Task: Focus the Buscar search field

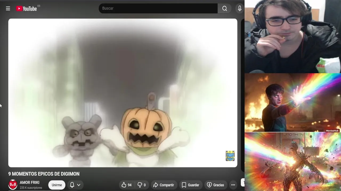Action: point(158,8)
